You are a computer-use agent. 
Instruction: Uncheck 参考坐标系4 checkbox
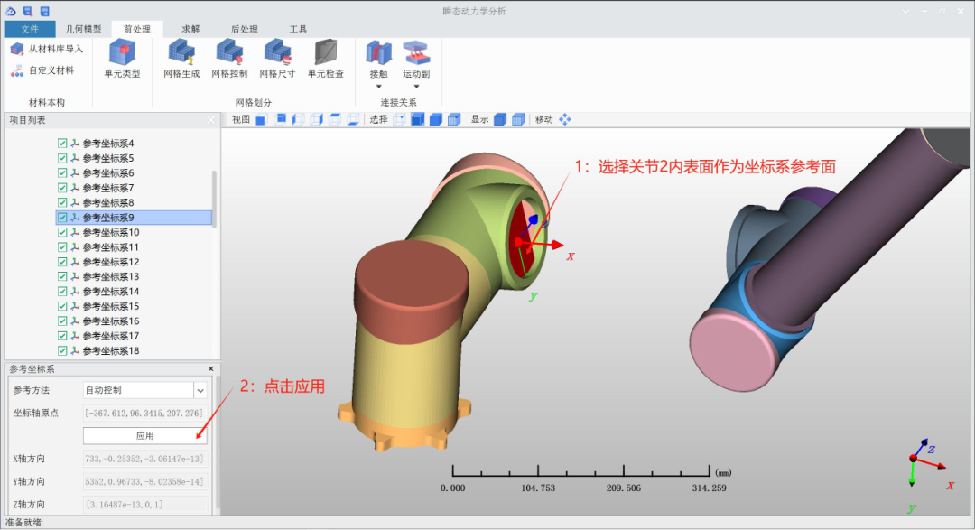[62, 143]
